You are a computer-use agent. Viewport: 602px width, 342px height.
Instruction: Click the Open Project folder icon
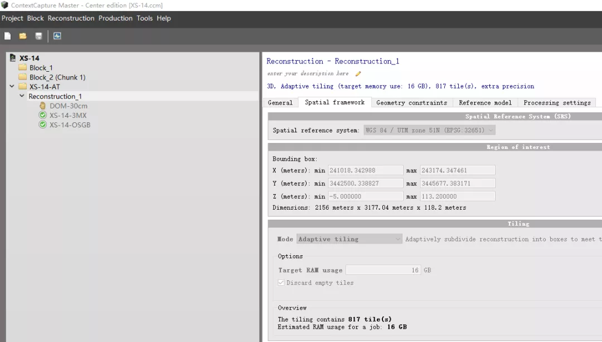tap(23, 36)
